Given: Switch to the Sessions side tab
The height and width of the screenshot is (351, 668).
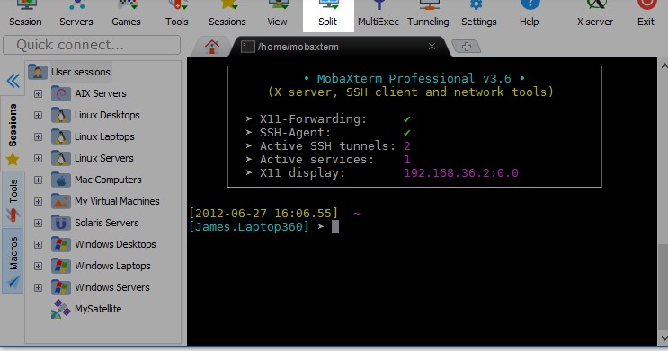Looking at the screenshot, I should (x=13, y=134).
